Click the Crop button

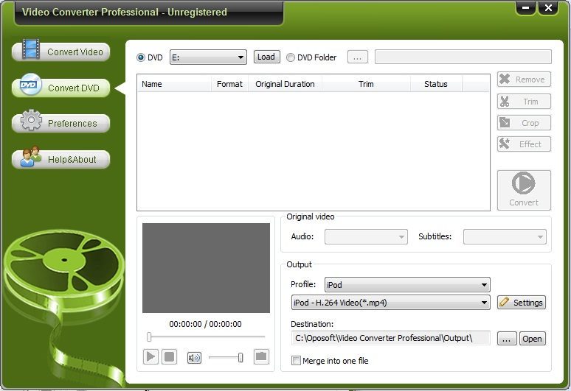tap(524, 123)
